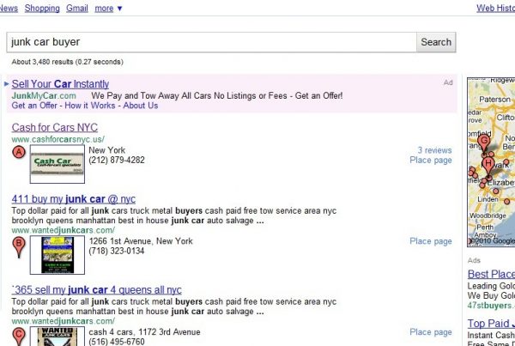
Task: Open the 3 reviews link
Action: click(434, 150)
